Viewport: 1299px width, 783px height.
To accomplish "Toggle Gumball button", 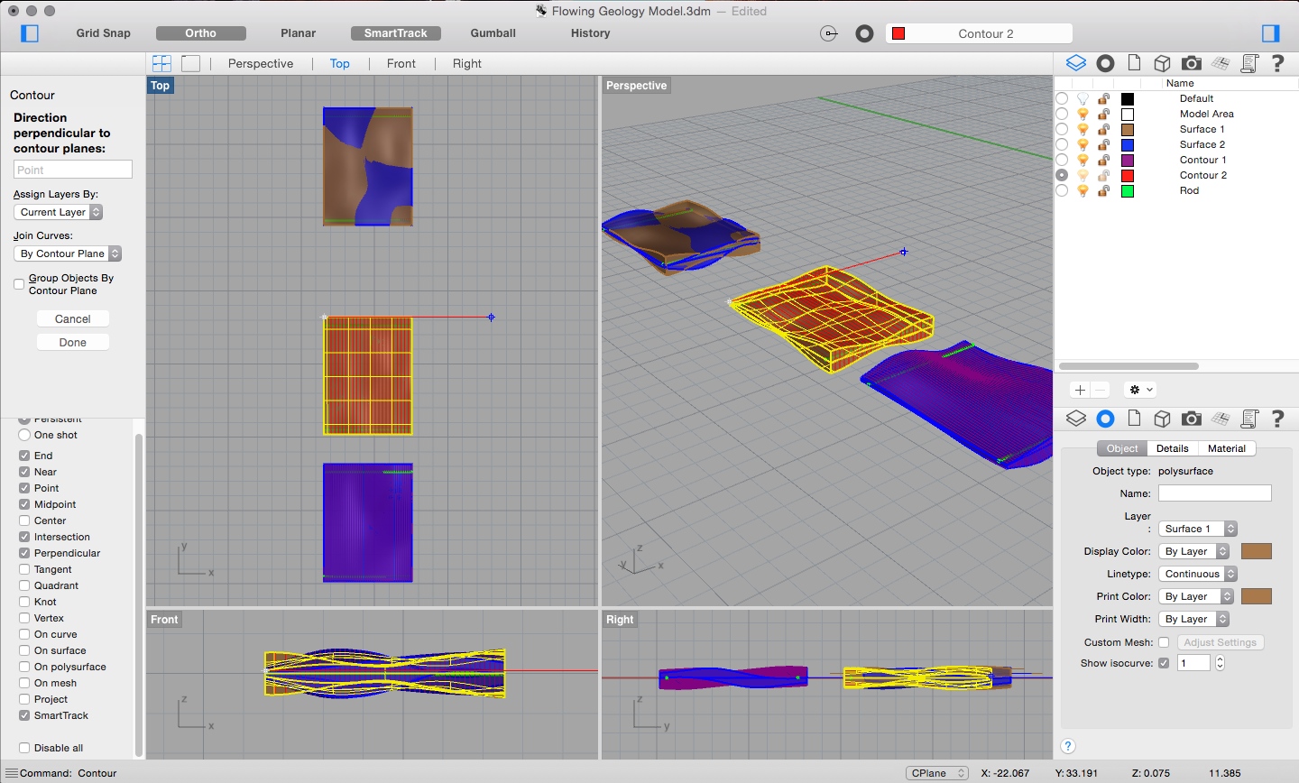I will coord(493,33).
